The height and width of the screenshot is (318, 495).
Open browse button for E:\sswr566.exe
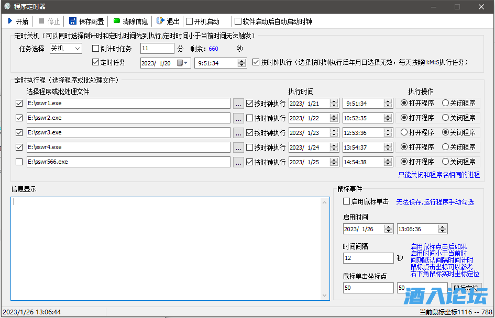(x=238, y=162)
